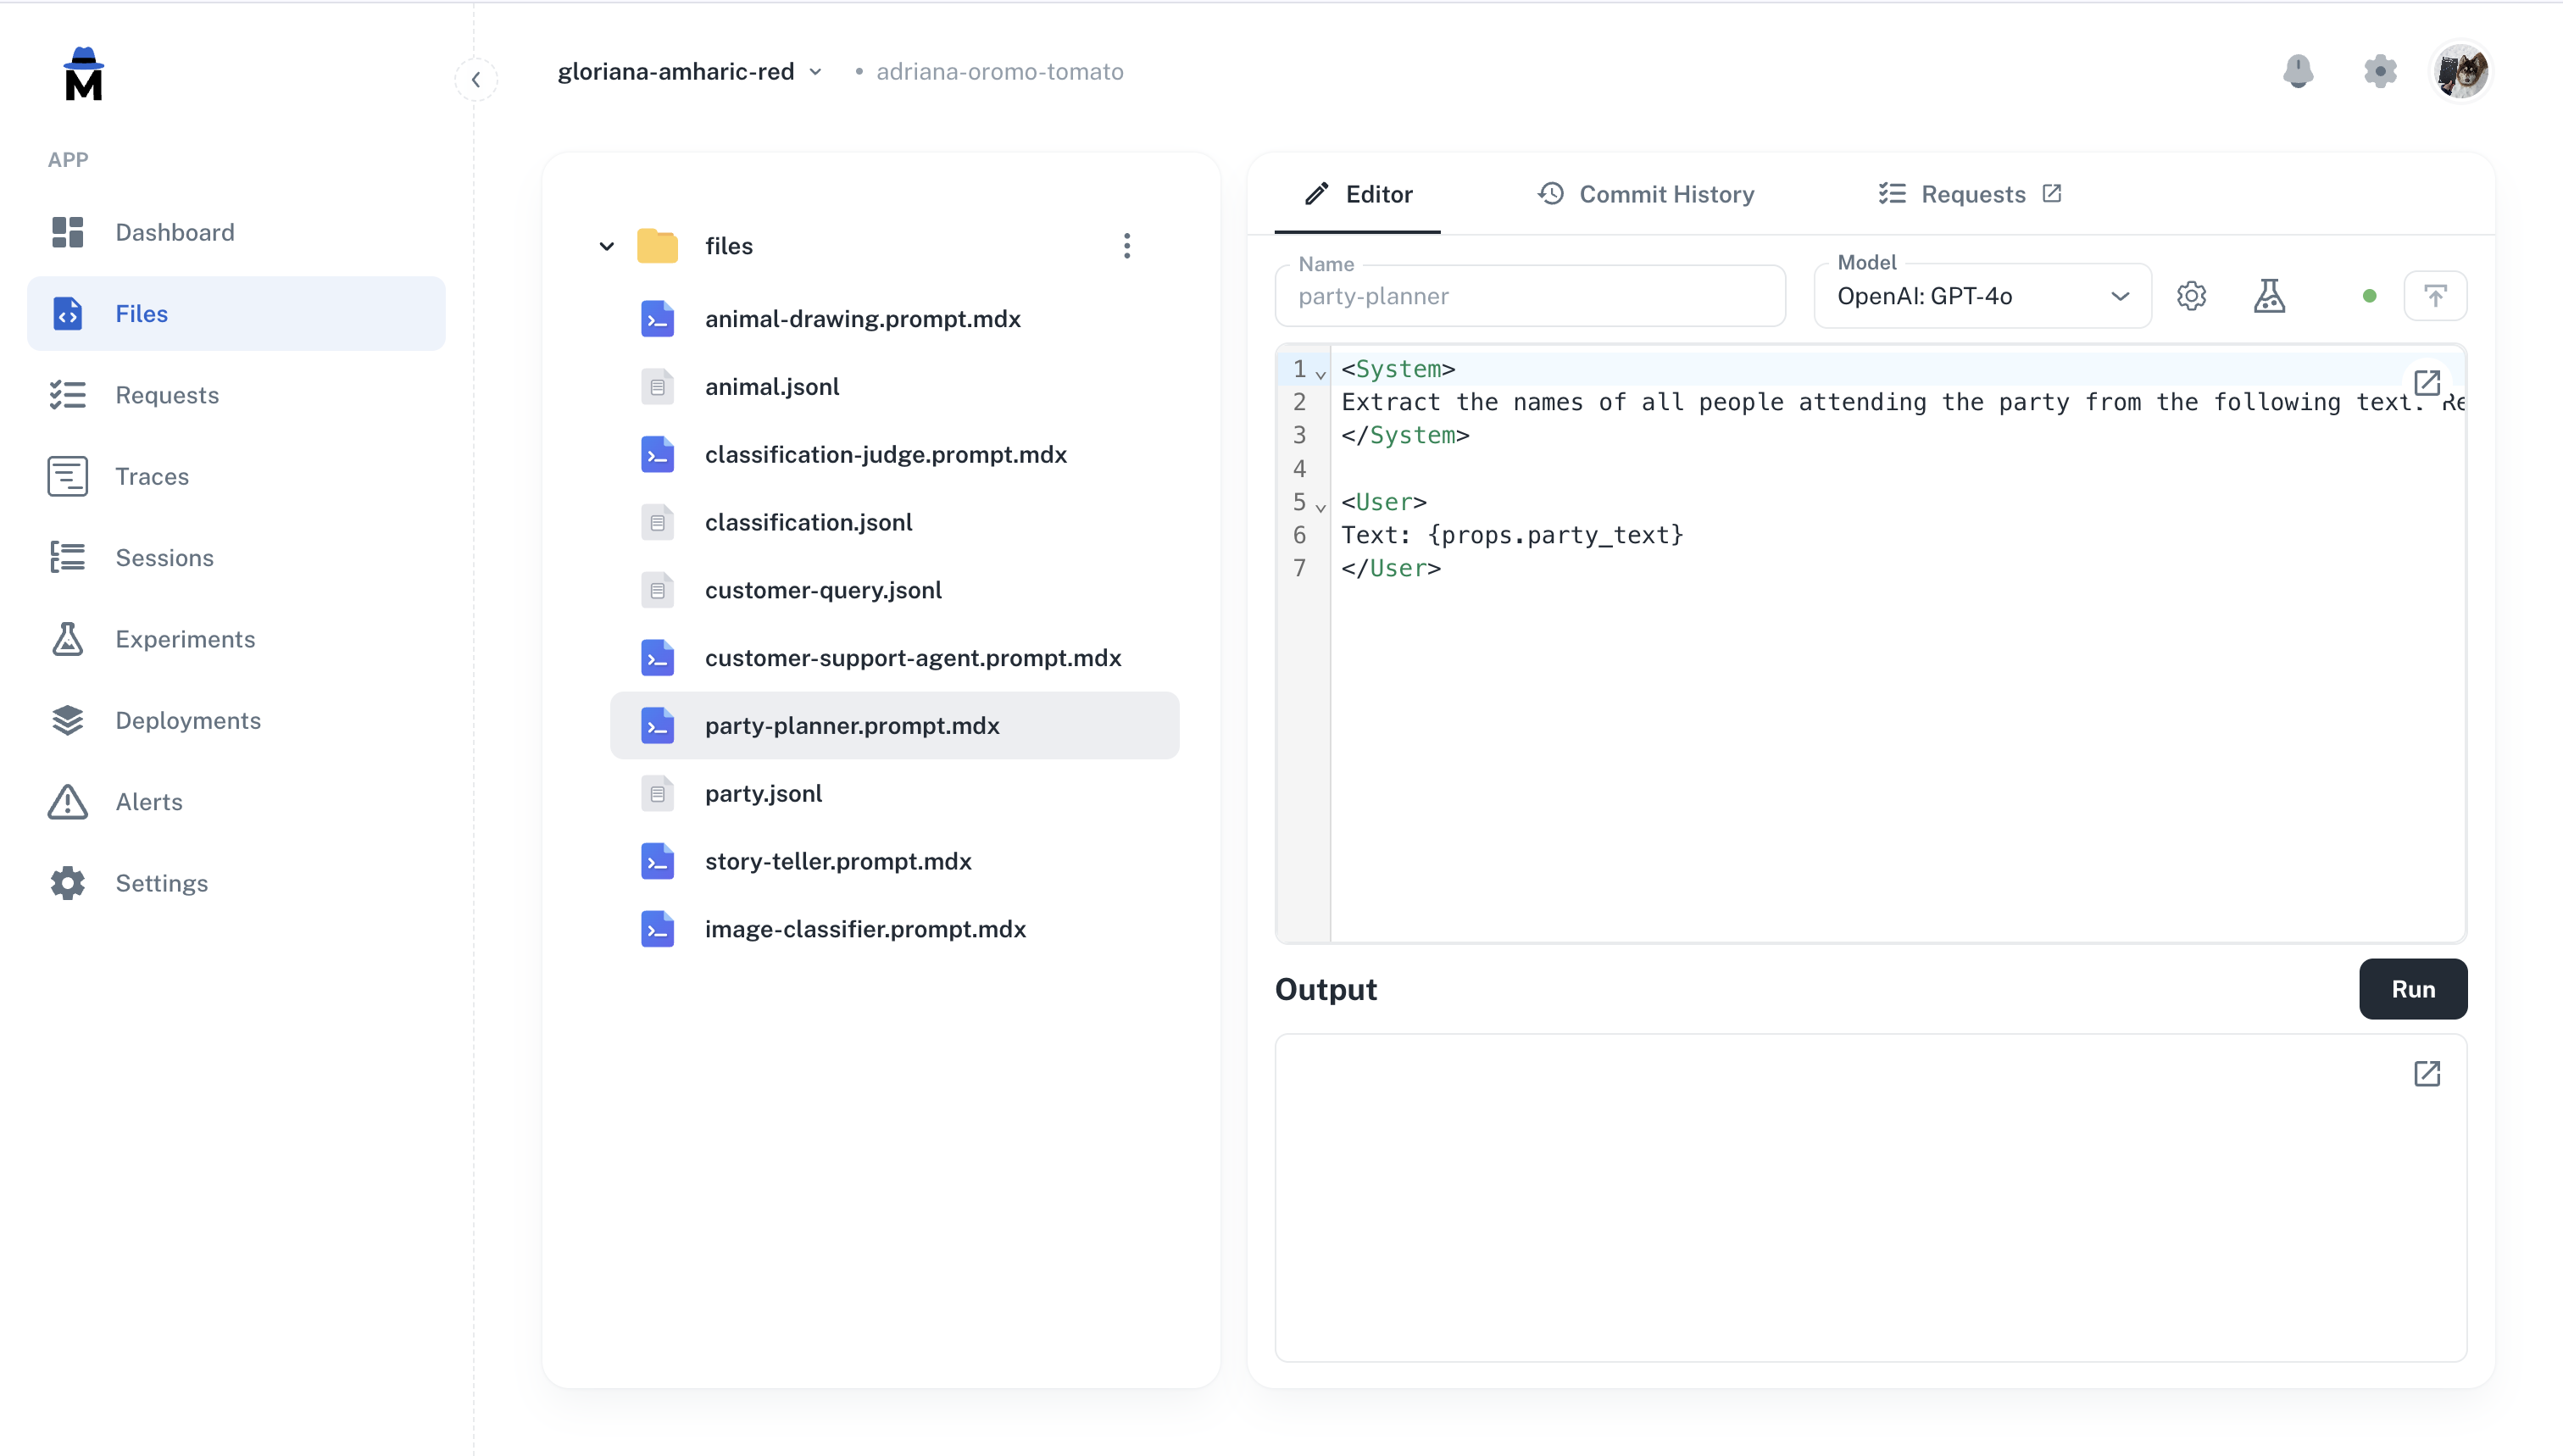Viewport: 2563px width, 1456px height.
Task: Fold the User block on line 5
Action: [x=1320, y=507]
